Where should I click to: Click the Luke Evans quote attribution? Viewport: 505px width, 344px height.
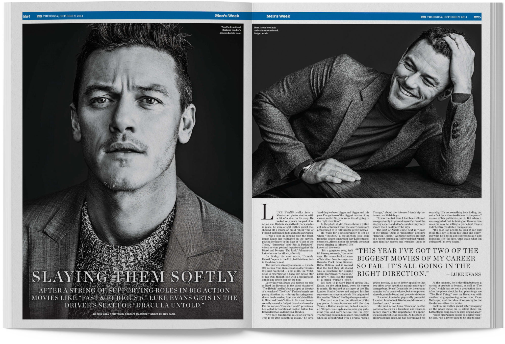pyautogui.click(x=464, y=274)
